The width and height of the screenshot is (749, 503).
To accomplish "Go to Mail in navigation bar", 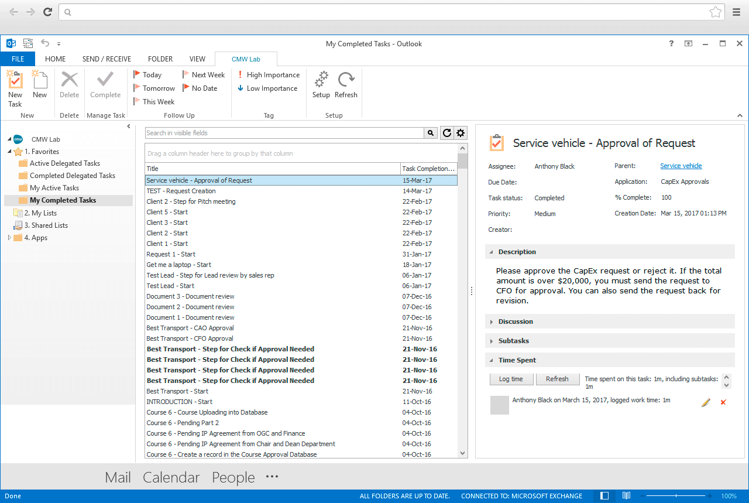I will coord(118,477).
